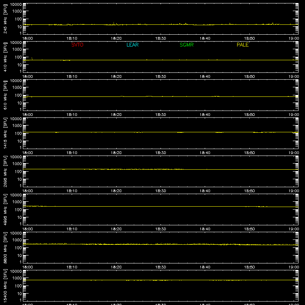Screen dimensions: 305x305
Task: Click 18:20 label under the 1415 MHz plot
Action: (x=116, y=153)
